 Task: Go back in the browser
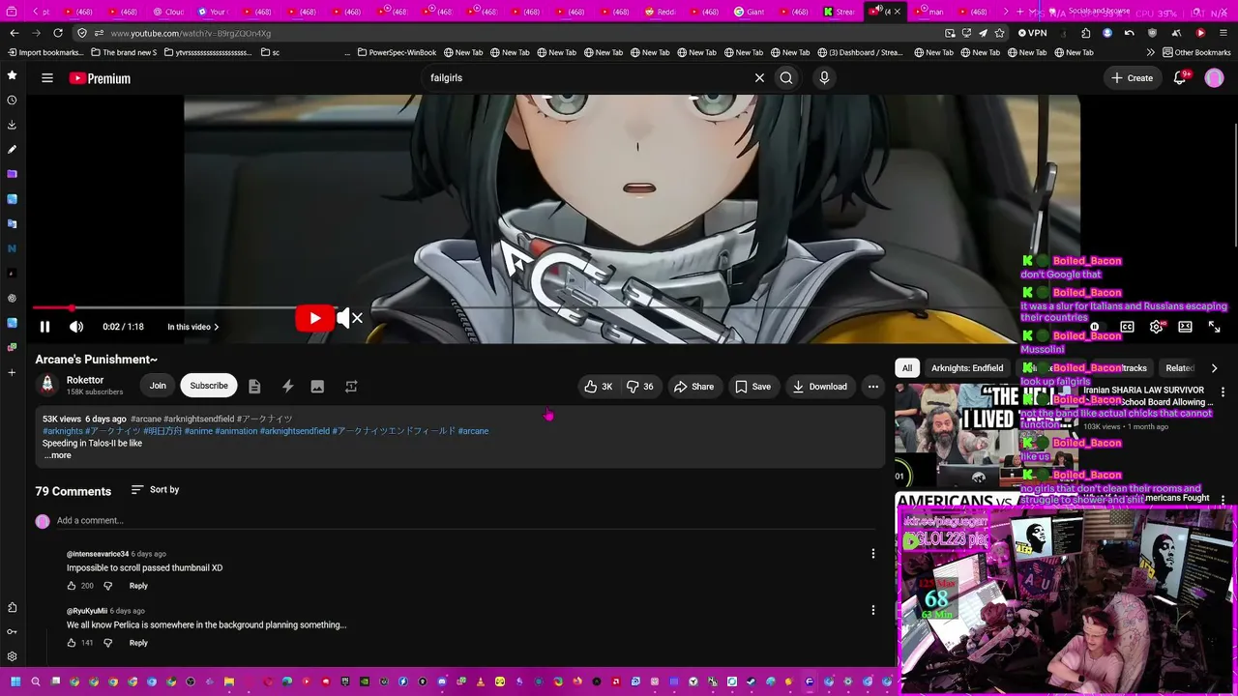(x=15, y=33)
